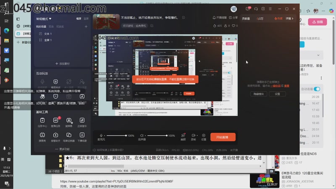
Task: Expand the record options dropdown arrow
Action: [197, 135]
